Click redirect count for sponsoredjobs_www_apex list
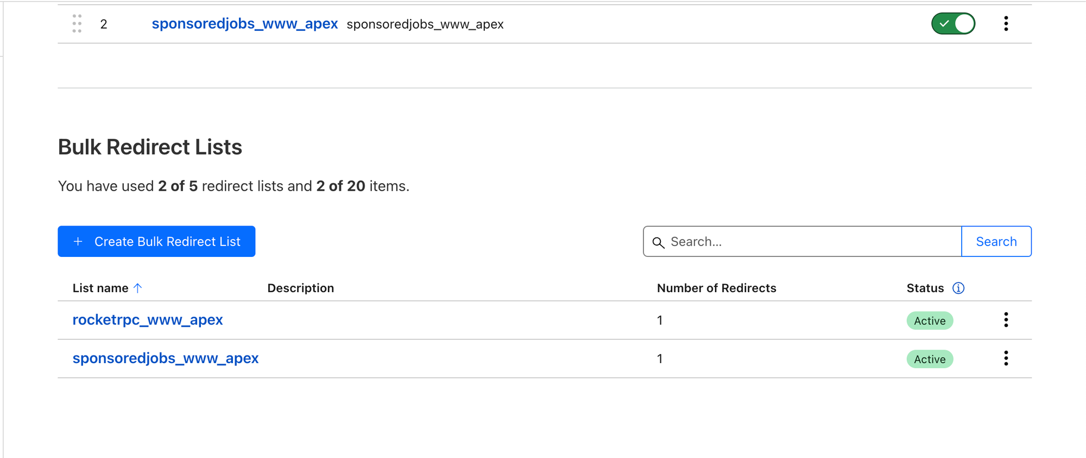This screenshot has width=1086, height=458. click(x=660, y=359)
